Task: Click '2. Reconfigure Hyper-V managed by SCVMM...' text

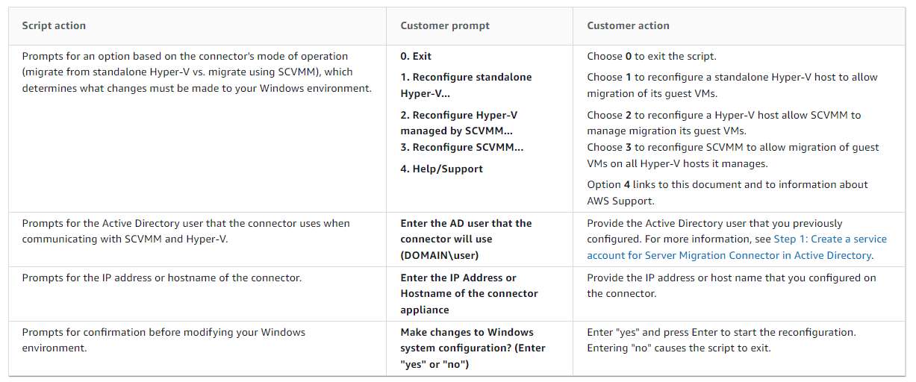Action: point(459,123)
